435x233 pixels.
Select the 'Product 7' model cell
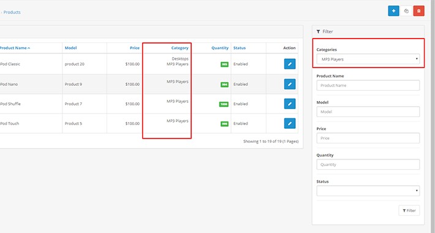tap(74, 104)
